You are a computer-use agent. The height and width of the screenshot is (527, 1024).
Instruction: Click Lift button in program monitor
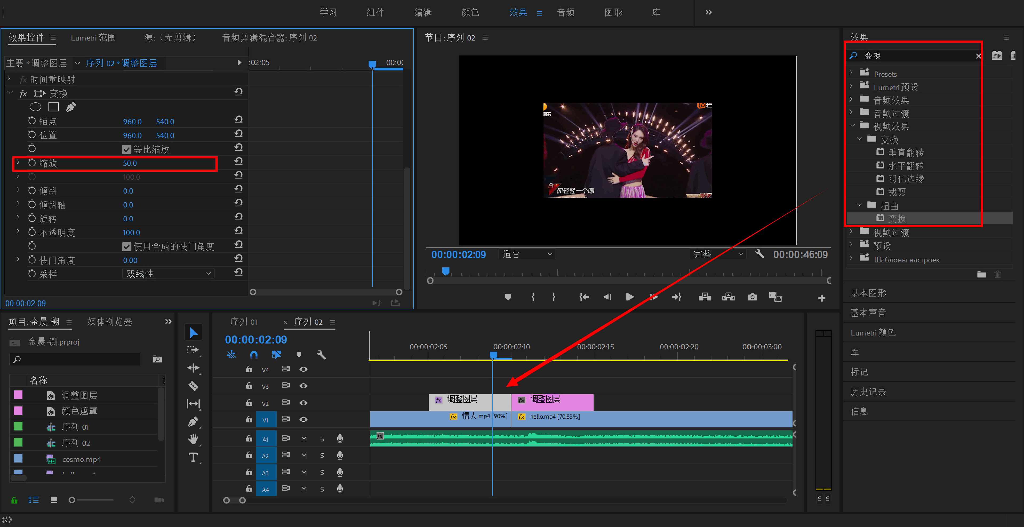click(705, 297)
